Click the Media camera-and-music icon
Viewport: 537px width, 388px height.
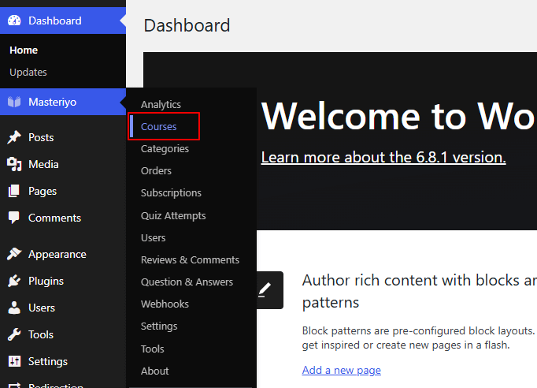14,164
